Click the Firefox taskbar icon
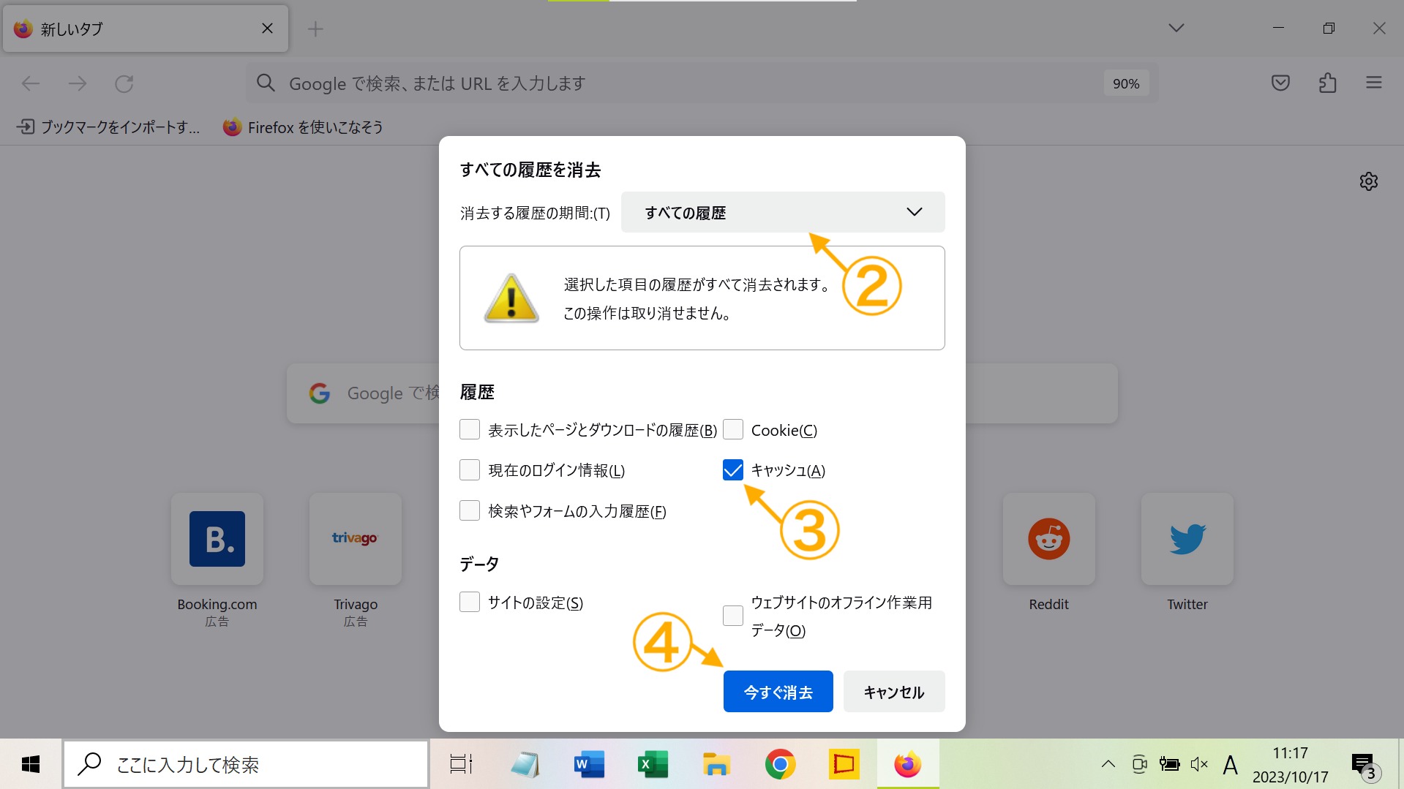 pyautogui.click(x=908, y=765)
